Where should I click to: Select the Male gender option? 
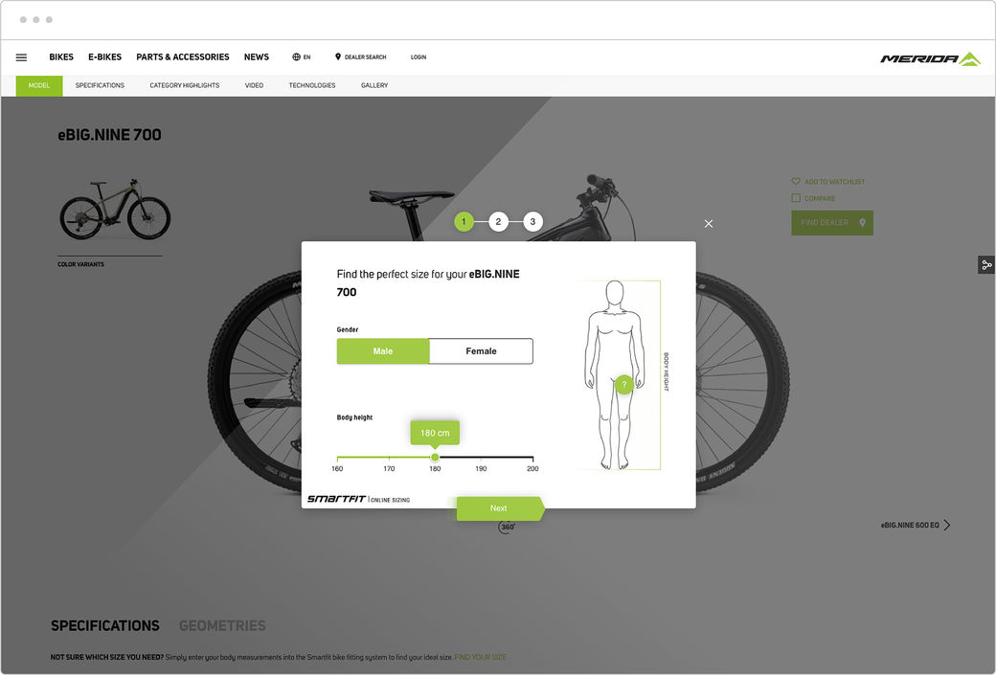(383, 351)
